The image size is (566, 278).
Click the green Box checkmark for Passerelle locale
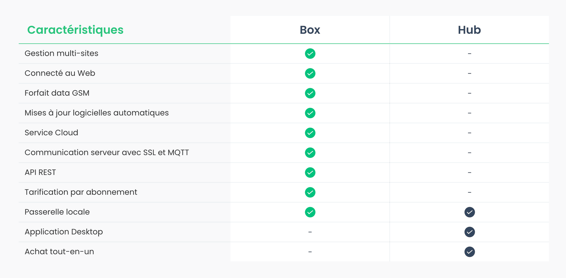tap(310, 212)
